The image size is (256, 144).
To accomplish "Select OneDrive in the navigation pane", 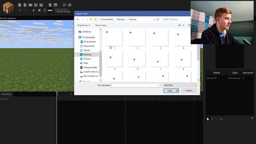I will tap(85, 32).
